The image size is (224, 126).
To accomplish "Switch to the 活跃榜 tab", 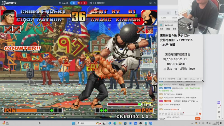I will 174,18.
